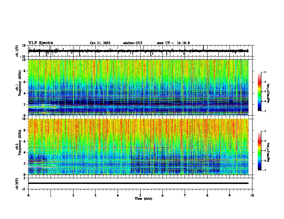284x219 pixels.
Task: Click tick label "1" on the time axis
Action: pos(51,195)
